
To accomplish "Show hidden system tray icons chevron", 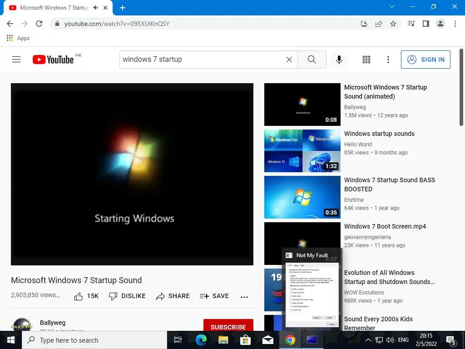I will (x=368, y=340).
